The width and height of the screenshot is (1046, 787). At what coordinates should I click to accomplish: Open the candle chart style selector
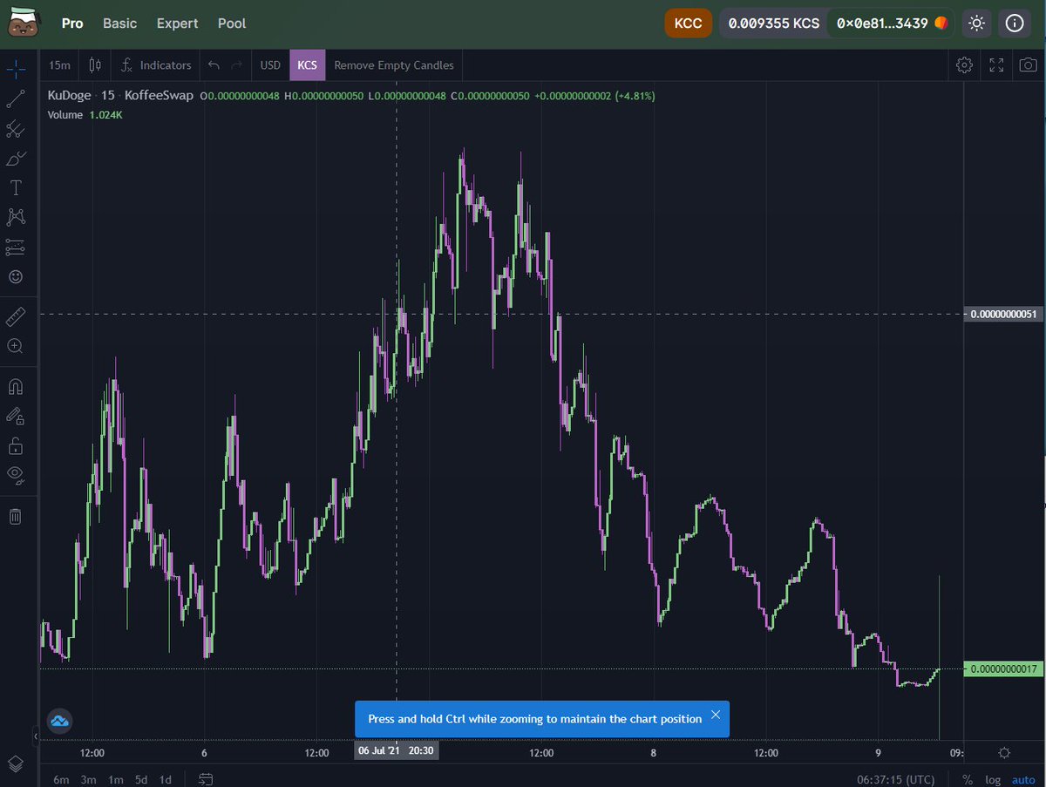coord(94,64)
